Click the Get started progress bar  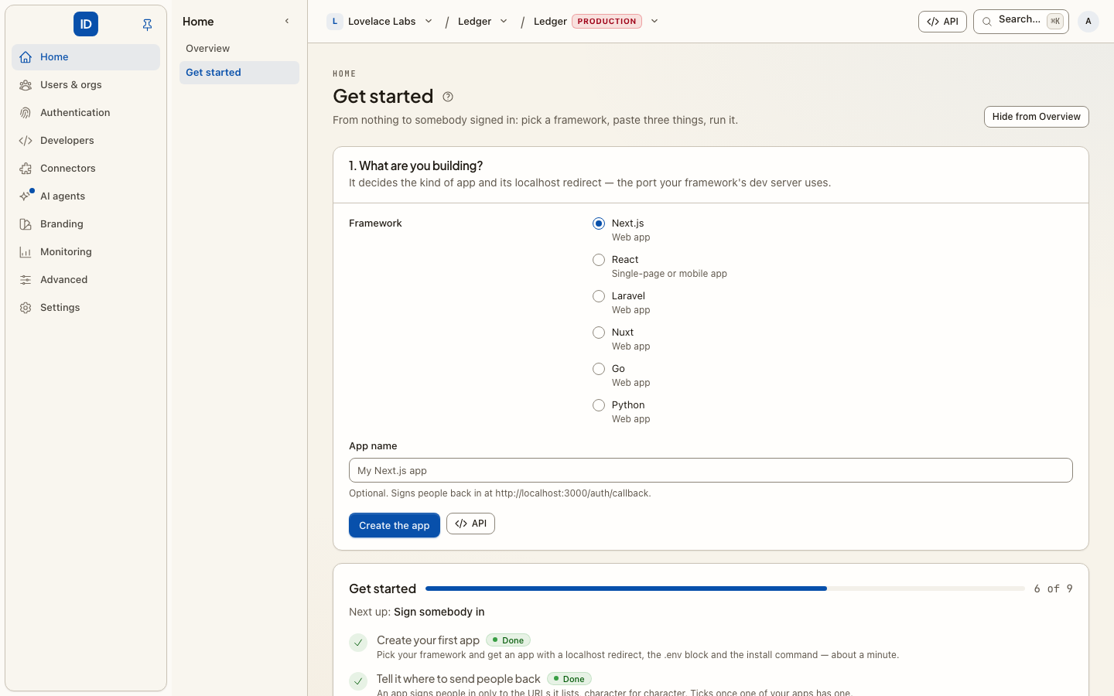click(x=725, y=589)
